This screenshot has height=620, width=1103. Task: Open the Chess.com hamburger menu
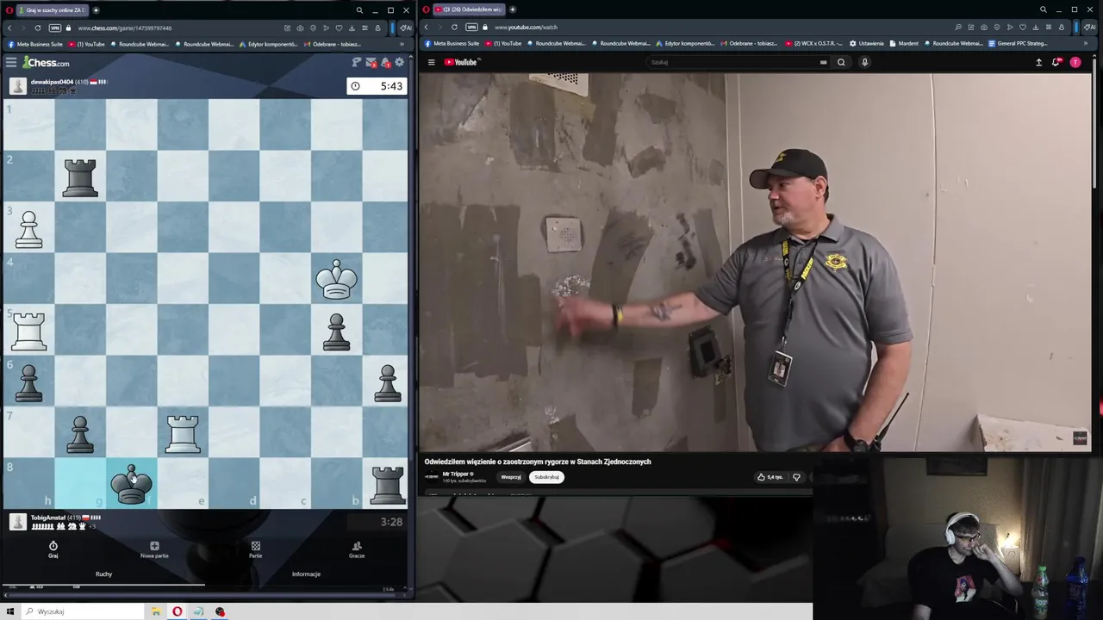coord(11,62)
